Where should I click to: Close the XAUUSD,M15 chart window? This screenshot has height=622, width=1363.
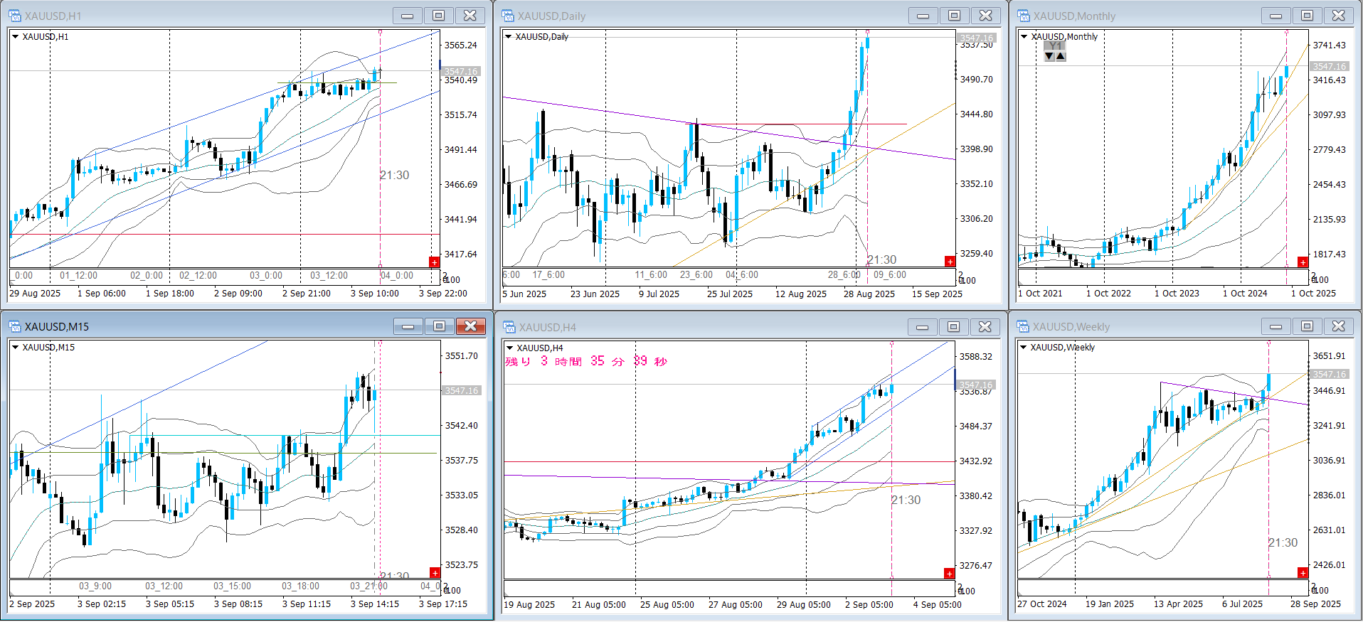pyautogui.click(x=470, y=326)
